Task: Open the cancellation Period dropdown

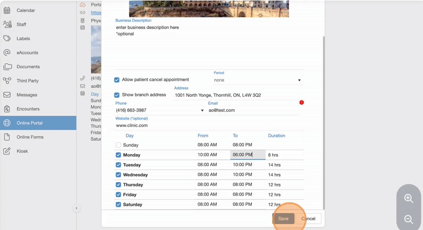Action: (x=257, y=80)
